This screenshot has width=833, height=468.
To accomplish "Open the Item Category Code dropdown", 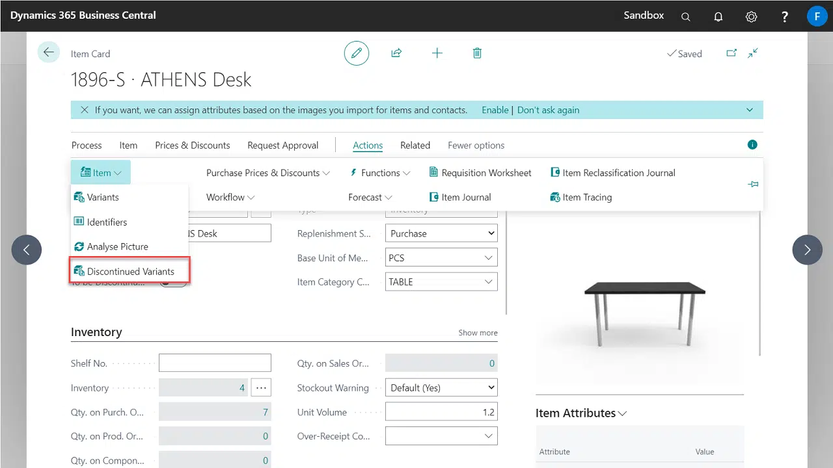I will pos(441,282).
